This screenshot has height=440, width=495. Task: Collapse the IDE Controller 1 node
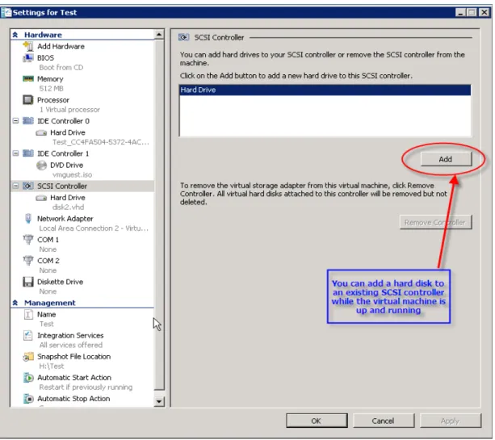click(x=15, y=153)
